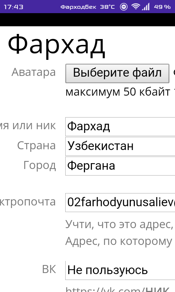The height and width of the screenshot is (292, 175).
Task: Tap the 38°C temperature indicator
Action: (x=107, y=7)
